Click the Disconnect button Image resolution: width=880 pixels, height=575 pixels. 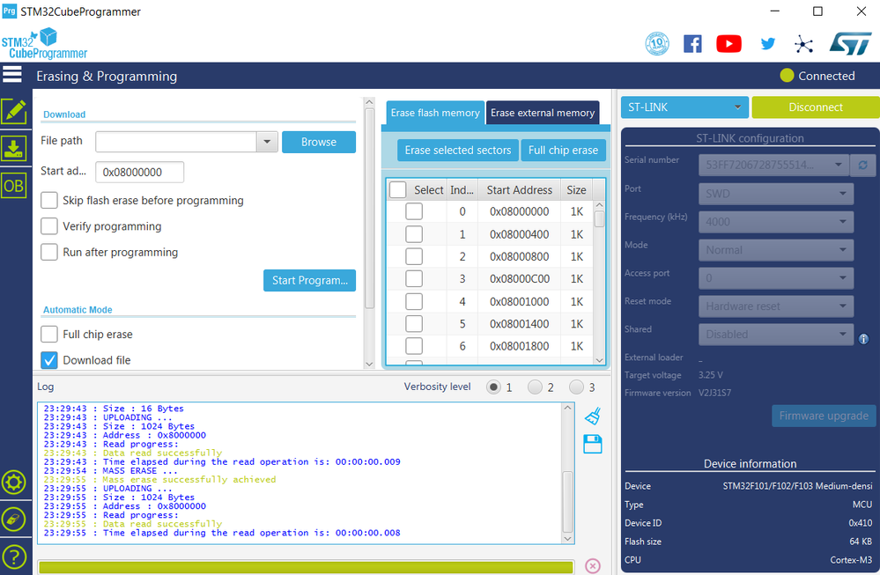click(816, 107)
